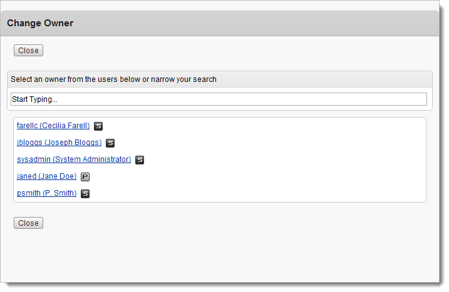Click the name 'System Administrator' in parentheses
The width and height of the screenshot is (449, 292).
click(x=92, y=159)
